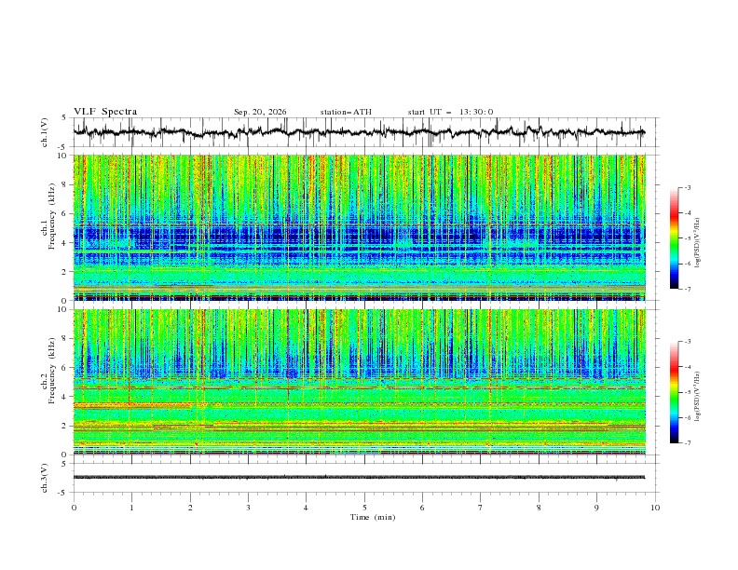Click inside the ch.2 spectrogram panel
Viewport: 738px width, 570px height.
[359, 382]
